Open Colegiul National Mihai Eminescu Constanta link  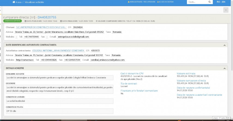(58, 50)
